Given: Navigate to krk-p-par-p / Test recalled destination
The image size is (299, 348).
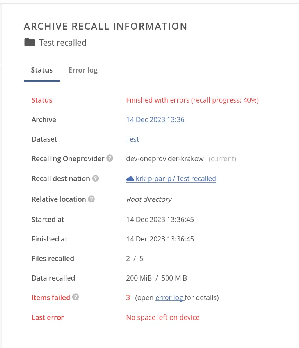Looking at the screenshot, I should point(176,178).
